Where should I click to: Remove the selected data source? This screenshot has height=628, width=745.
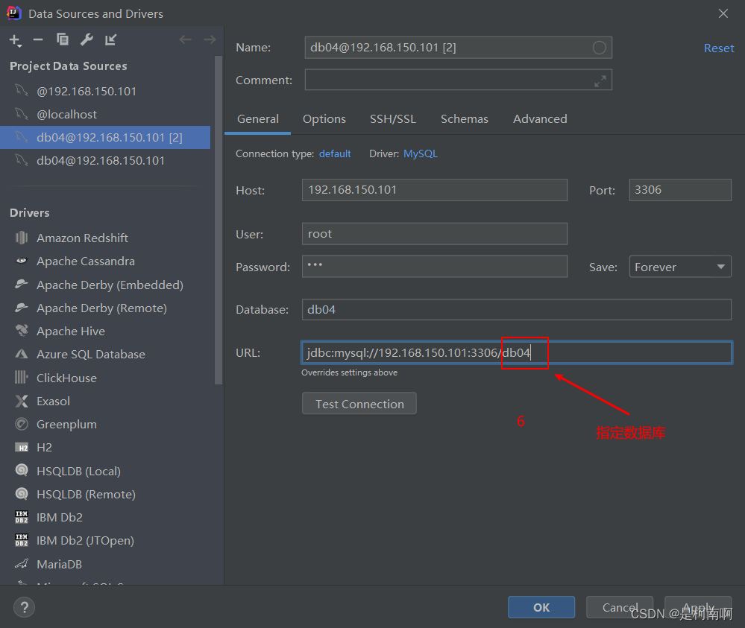[37, 39]
